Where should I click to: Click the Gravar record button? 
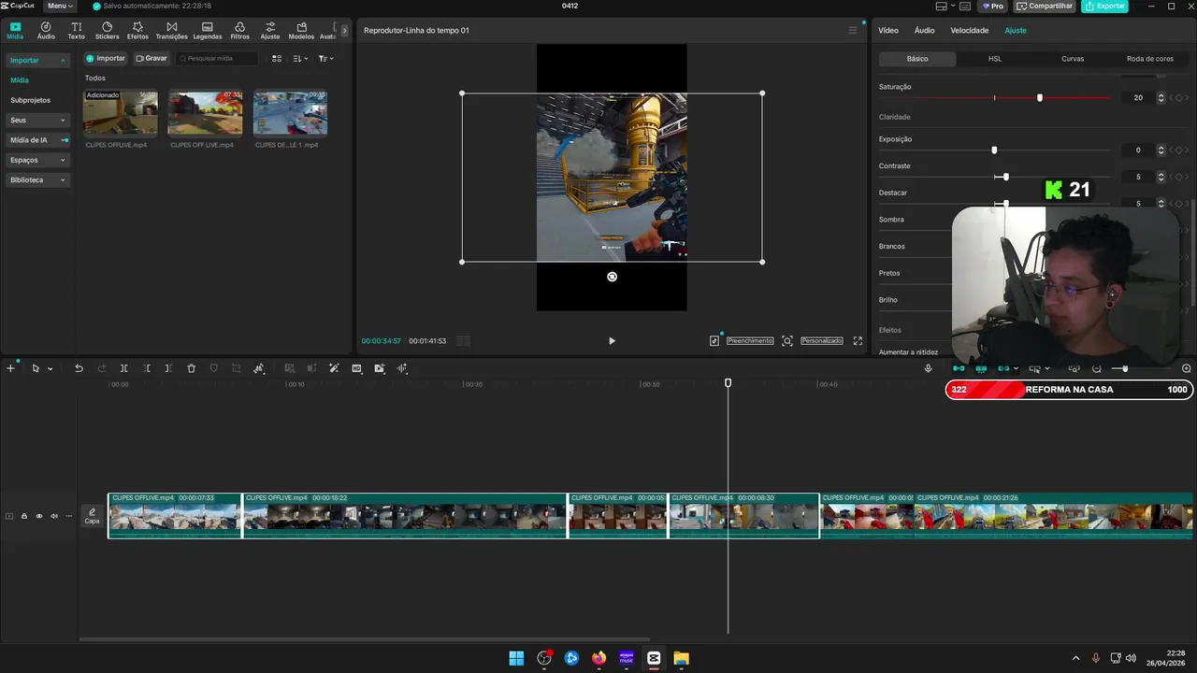[151, 58]
